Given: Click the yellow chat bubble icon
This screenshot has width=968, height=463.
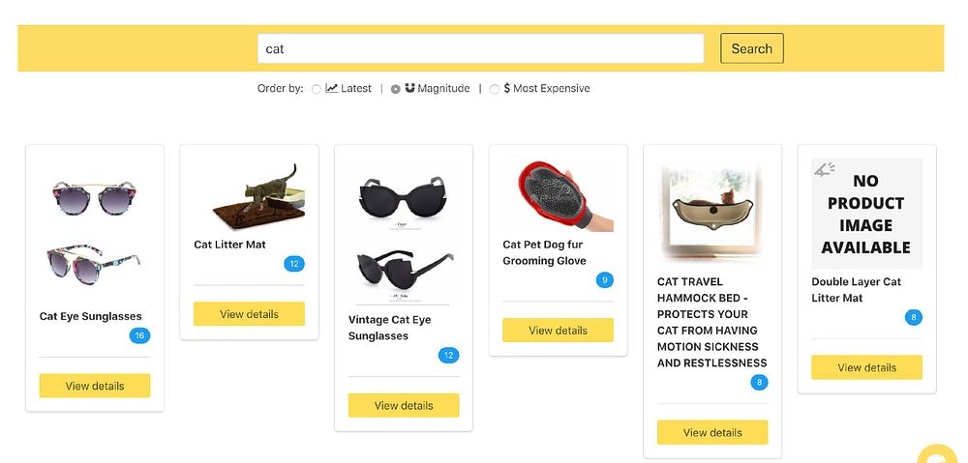Looking at the screenshot, I should coord(937,455).
